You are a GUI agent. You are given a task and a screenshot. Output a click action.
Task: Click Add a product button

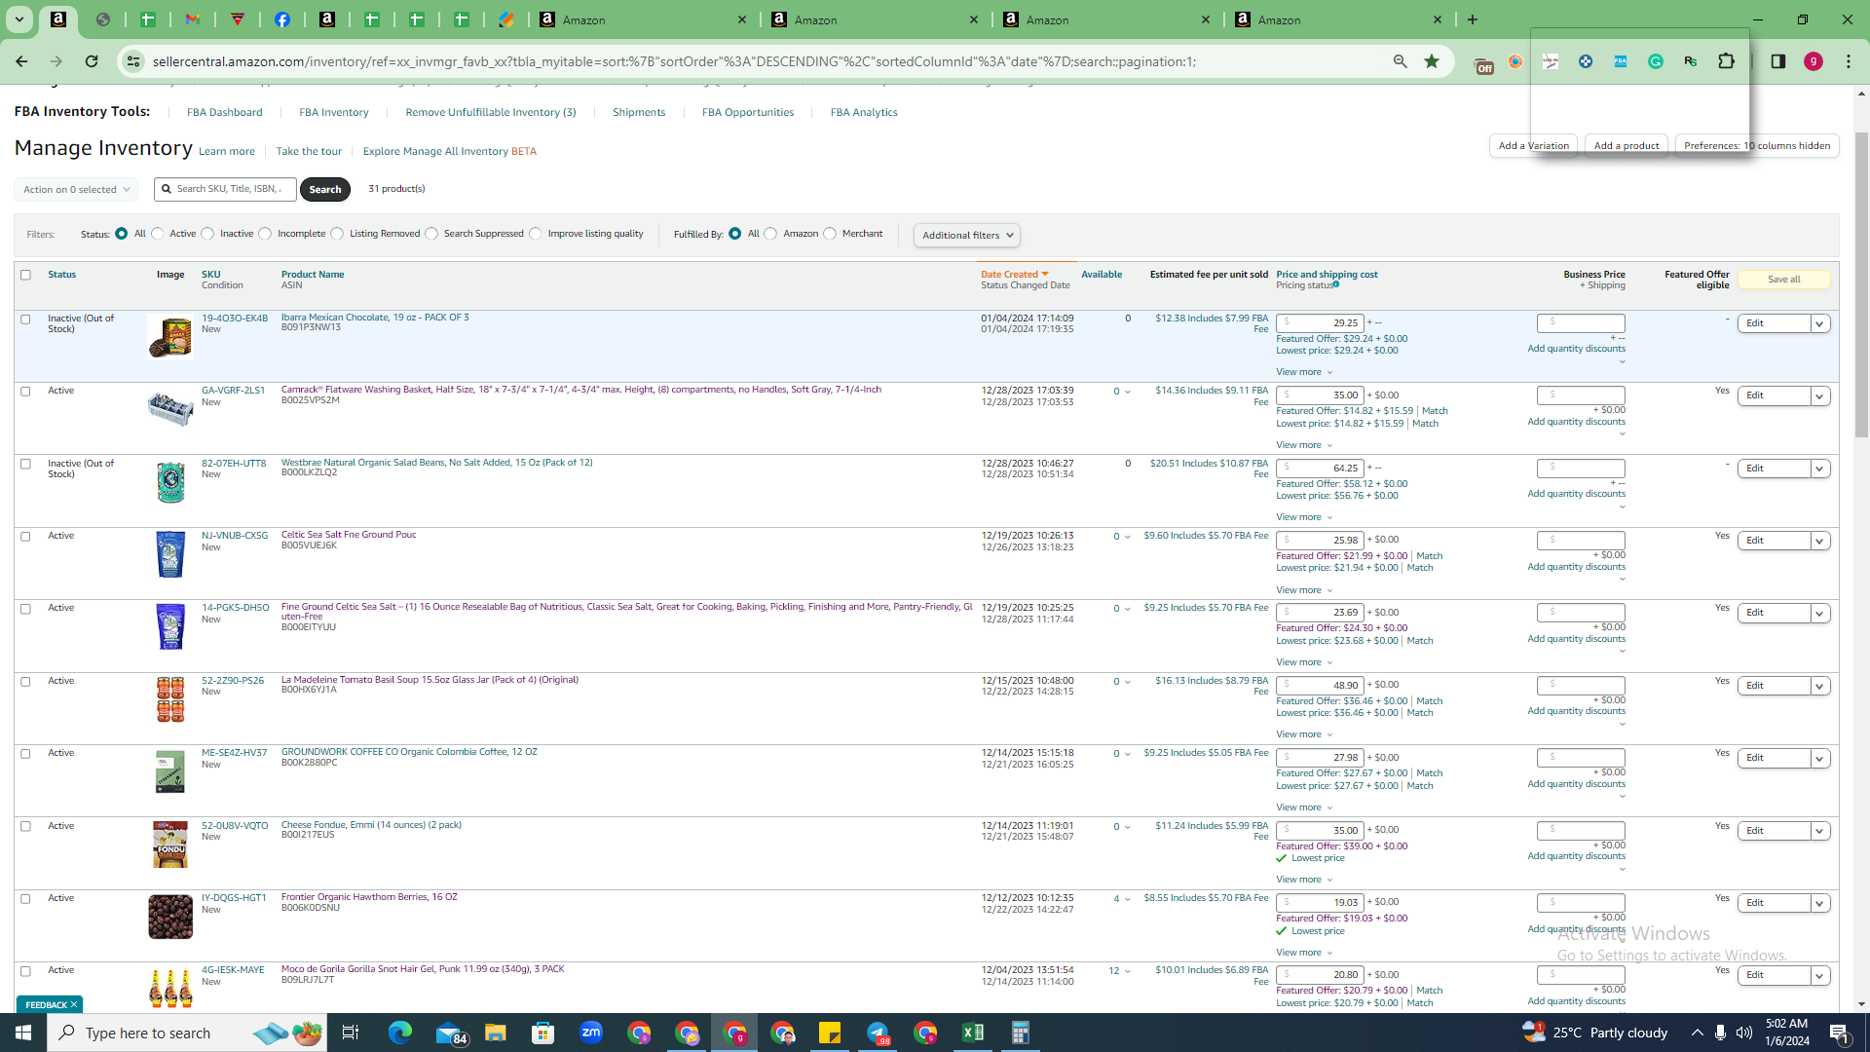click(x=1627, y=146)
